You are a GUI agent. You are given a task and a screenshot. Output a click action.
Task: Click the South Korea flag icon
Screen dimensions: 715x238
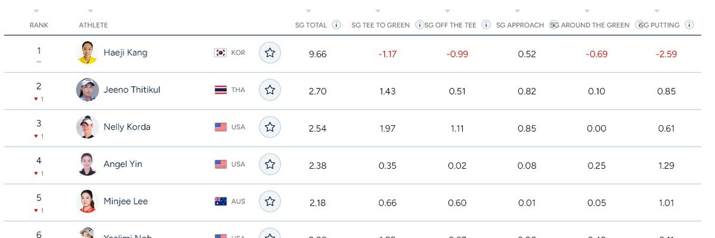(221, 52)
